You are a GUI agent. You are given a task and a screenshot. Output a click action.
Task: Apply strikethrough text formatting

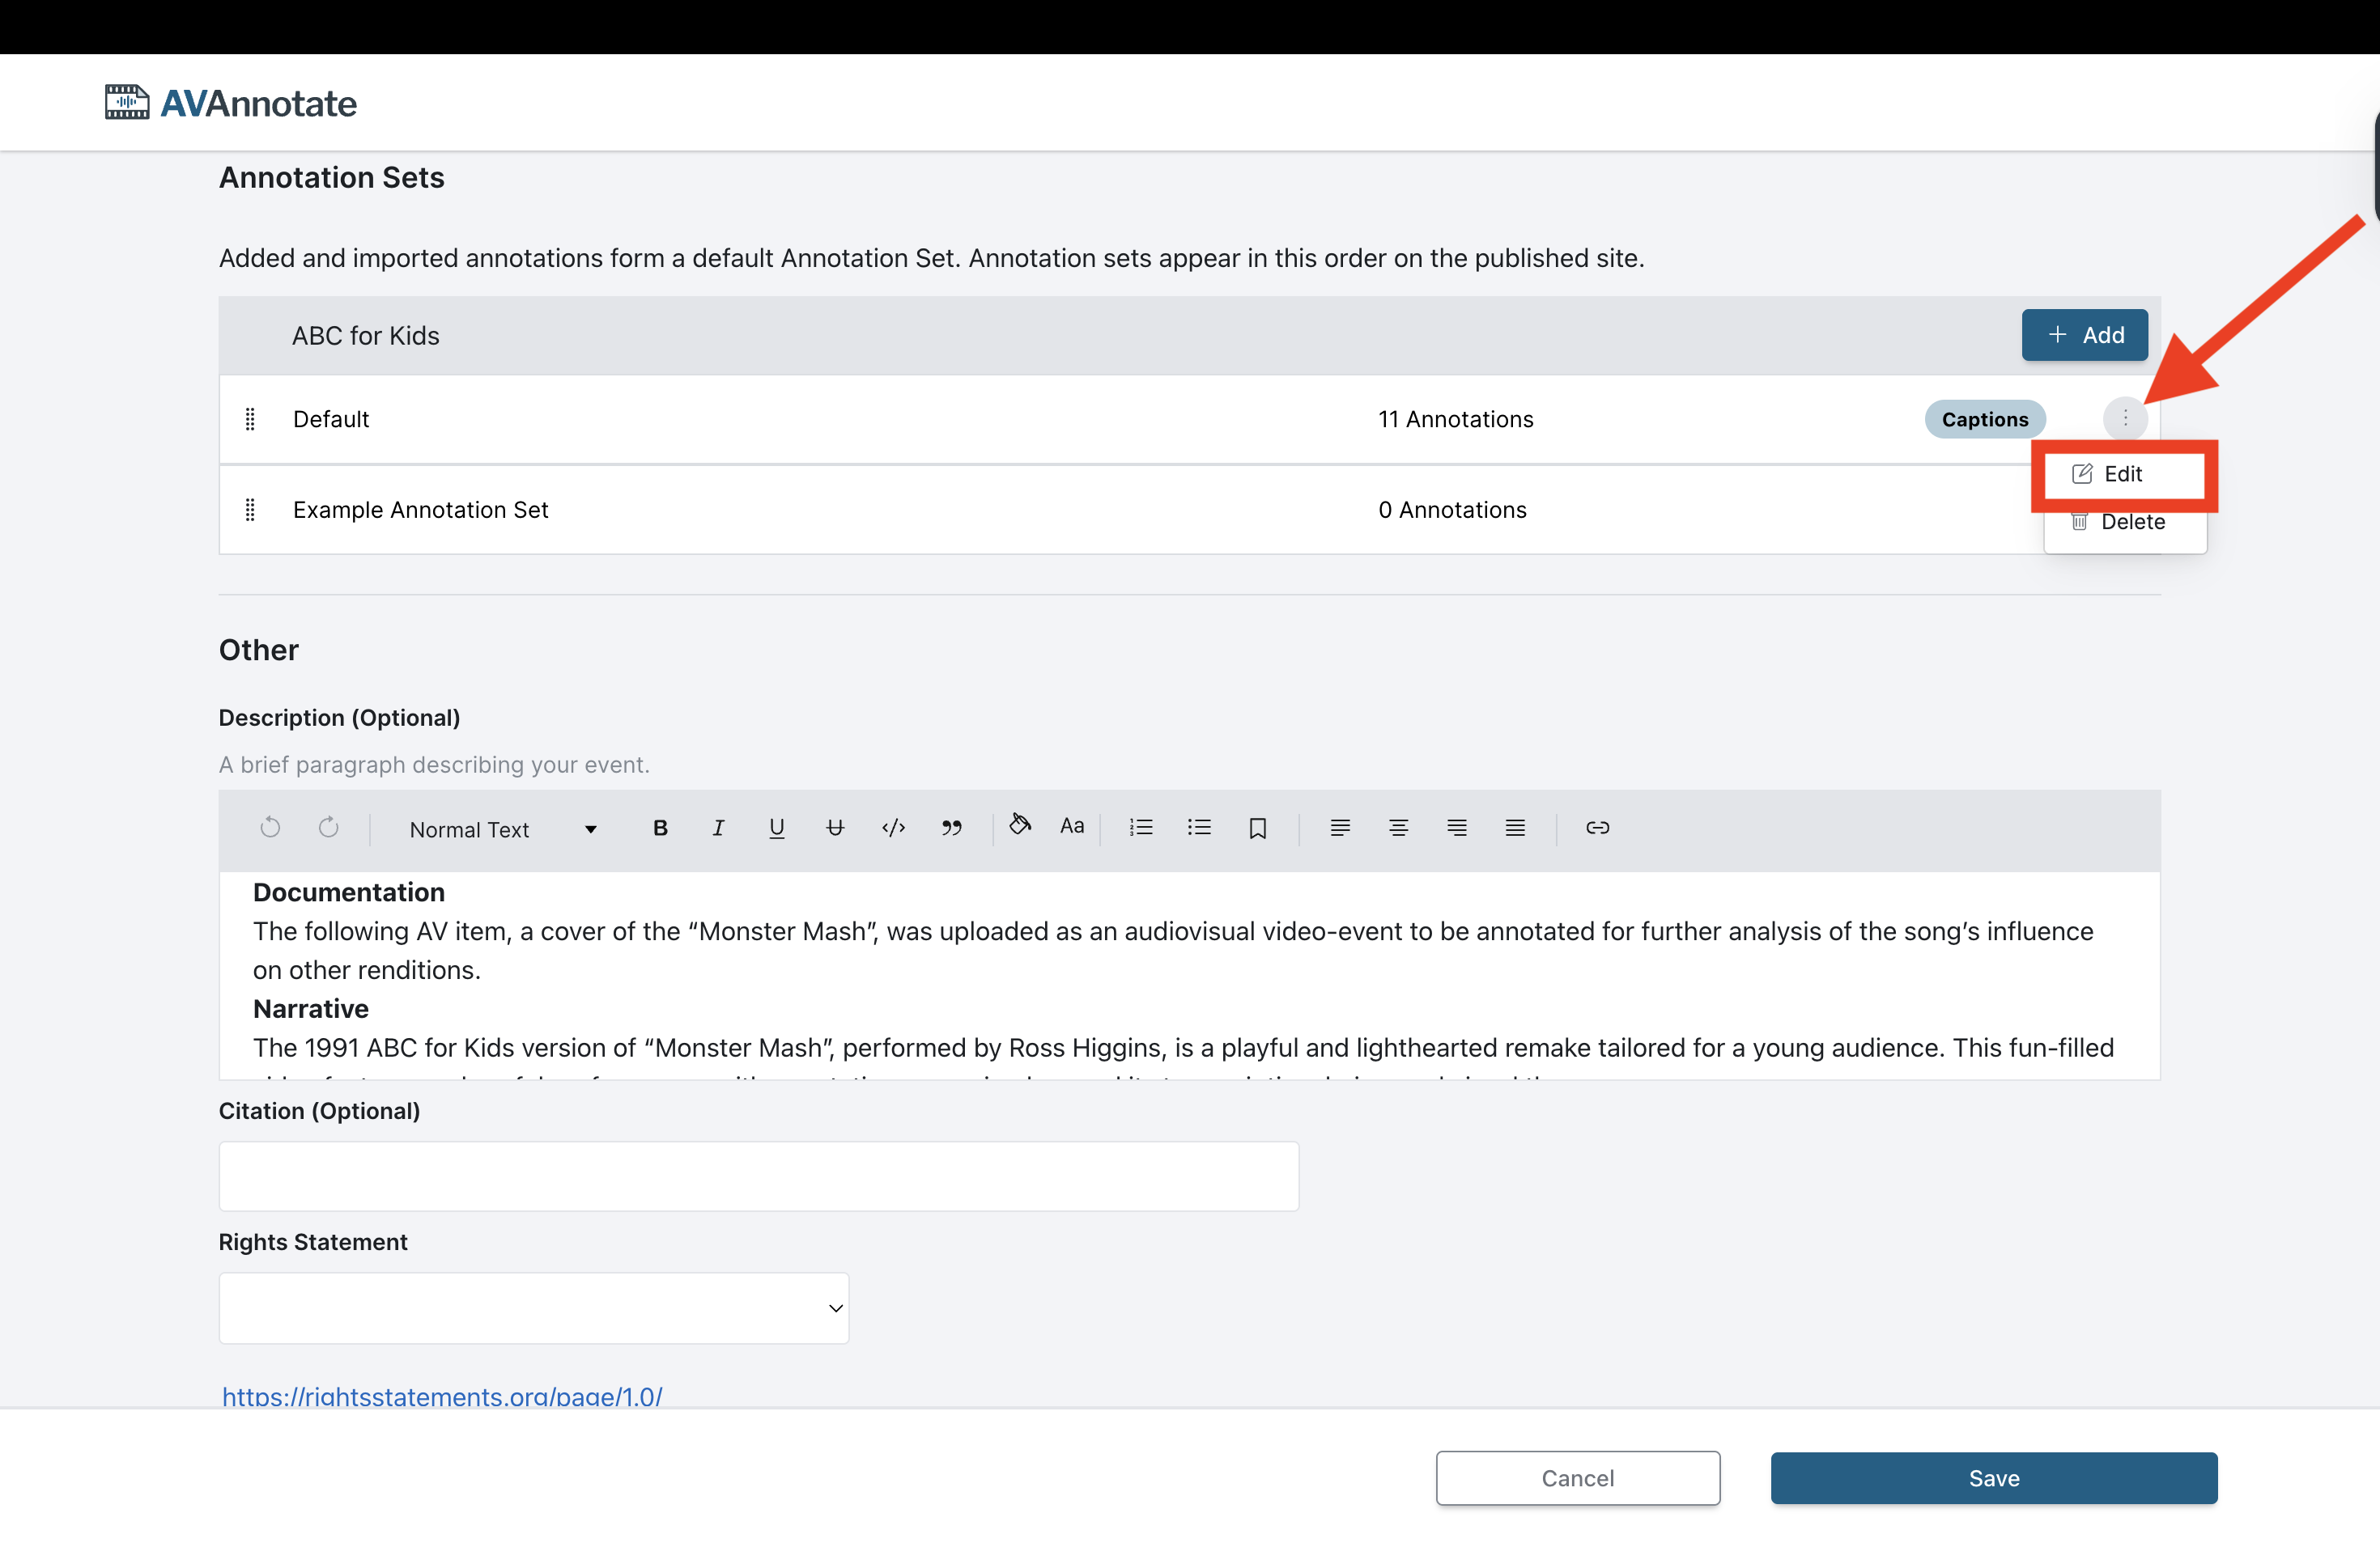tap(835, 828)
